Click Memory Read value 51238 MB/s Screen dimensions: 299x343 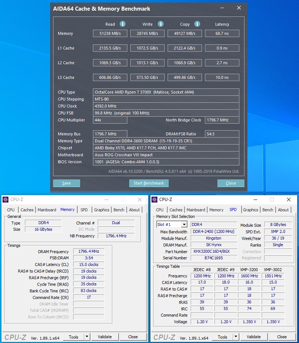(x=110, y=33)
